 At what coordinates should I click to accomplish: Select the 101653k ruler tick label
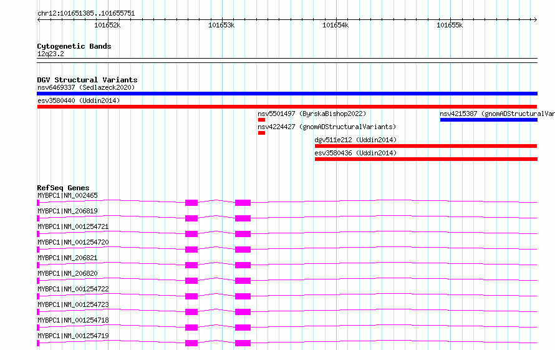(221, 25)
